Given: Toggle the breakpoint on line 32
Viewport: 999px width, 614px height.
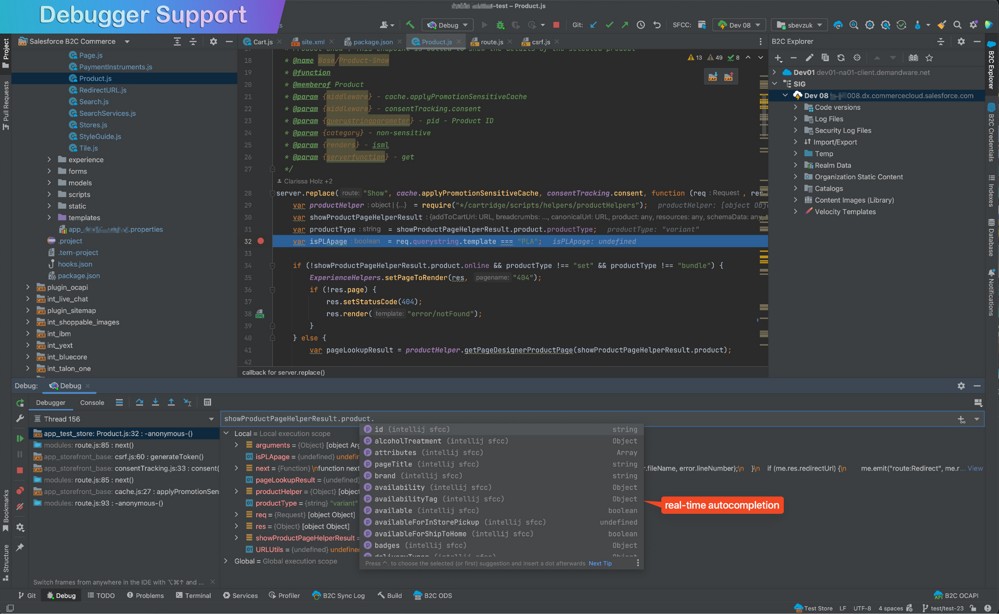Looking at the screenshot, I should pyautogui.click(x=261, y=241).
